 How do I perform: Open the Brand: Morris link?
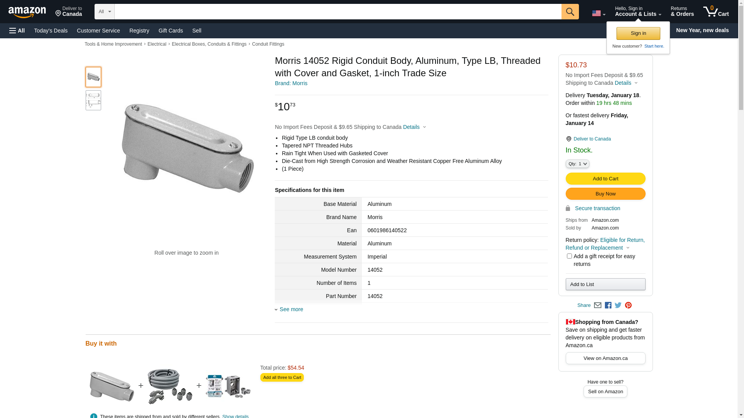pos(291,83)
